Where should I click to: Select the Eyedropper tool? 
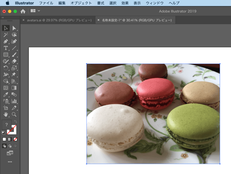6,94
